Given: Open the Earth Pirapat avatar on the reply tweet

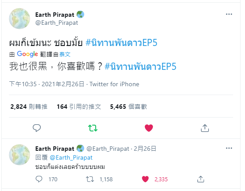Looking at the screenshot, I should pyautogui.click(x=19, y=154).
